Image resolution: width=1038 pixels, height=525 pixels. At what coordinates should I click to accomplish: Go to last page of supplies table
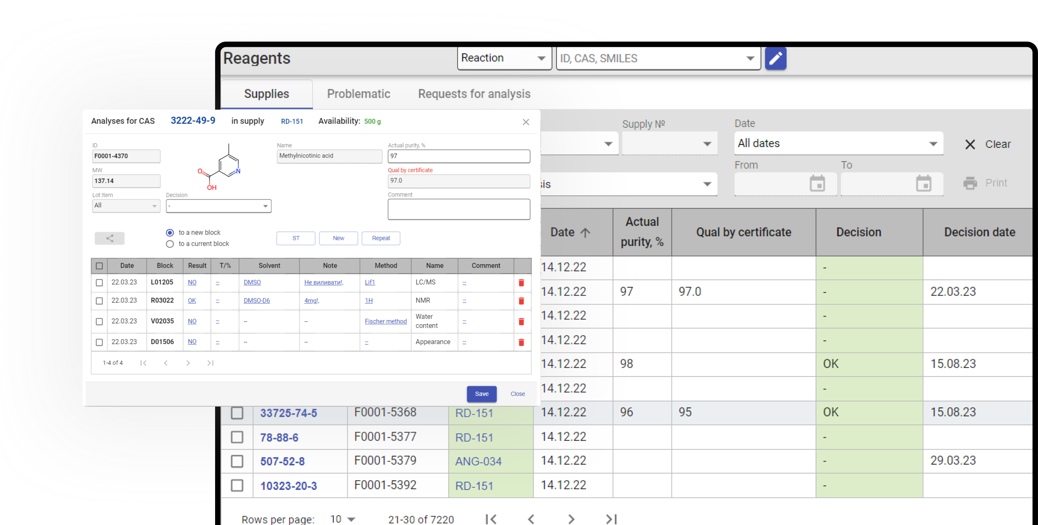611,519
